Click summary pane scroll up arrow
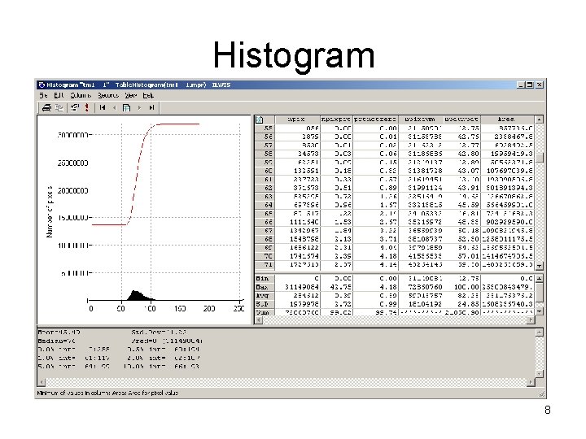This screenshot has height=439, width=586. pos(539,333)
